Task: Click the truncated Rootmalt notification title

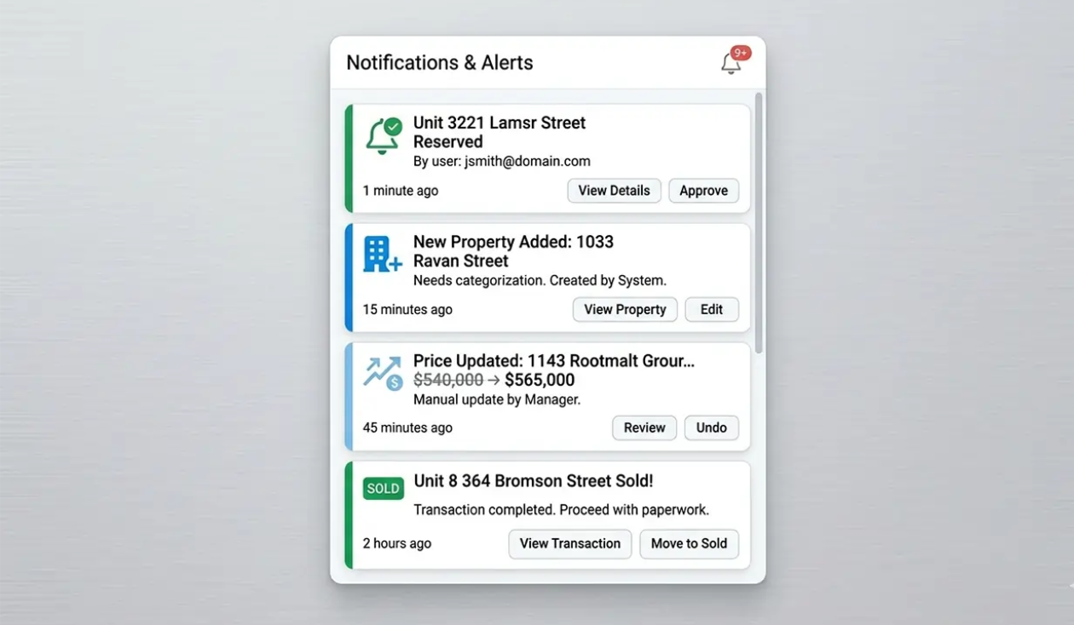Action: (x=551, y=360)
